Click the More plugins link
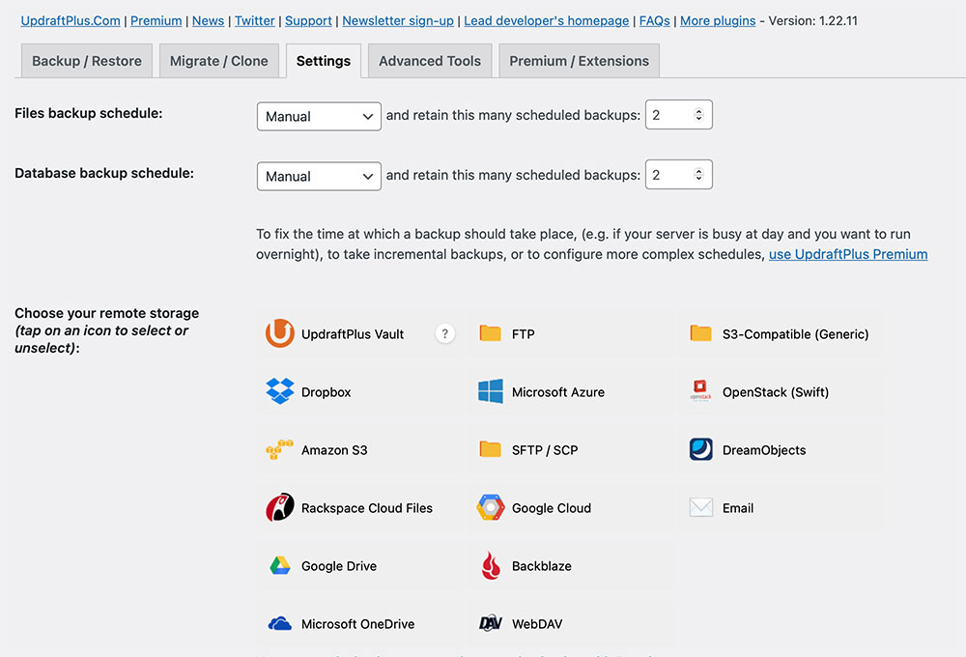The width and height of the screenshot is (966, 657). coord(718,20)
